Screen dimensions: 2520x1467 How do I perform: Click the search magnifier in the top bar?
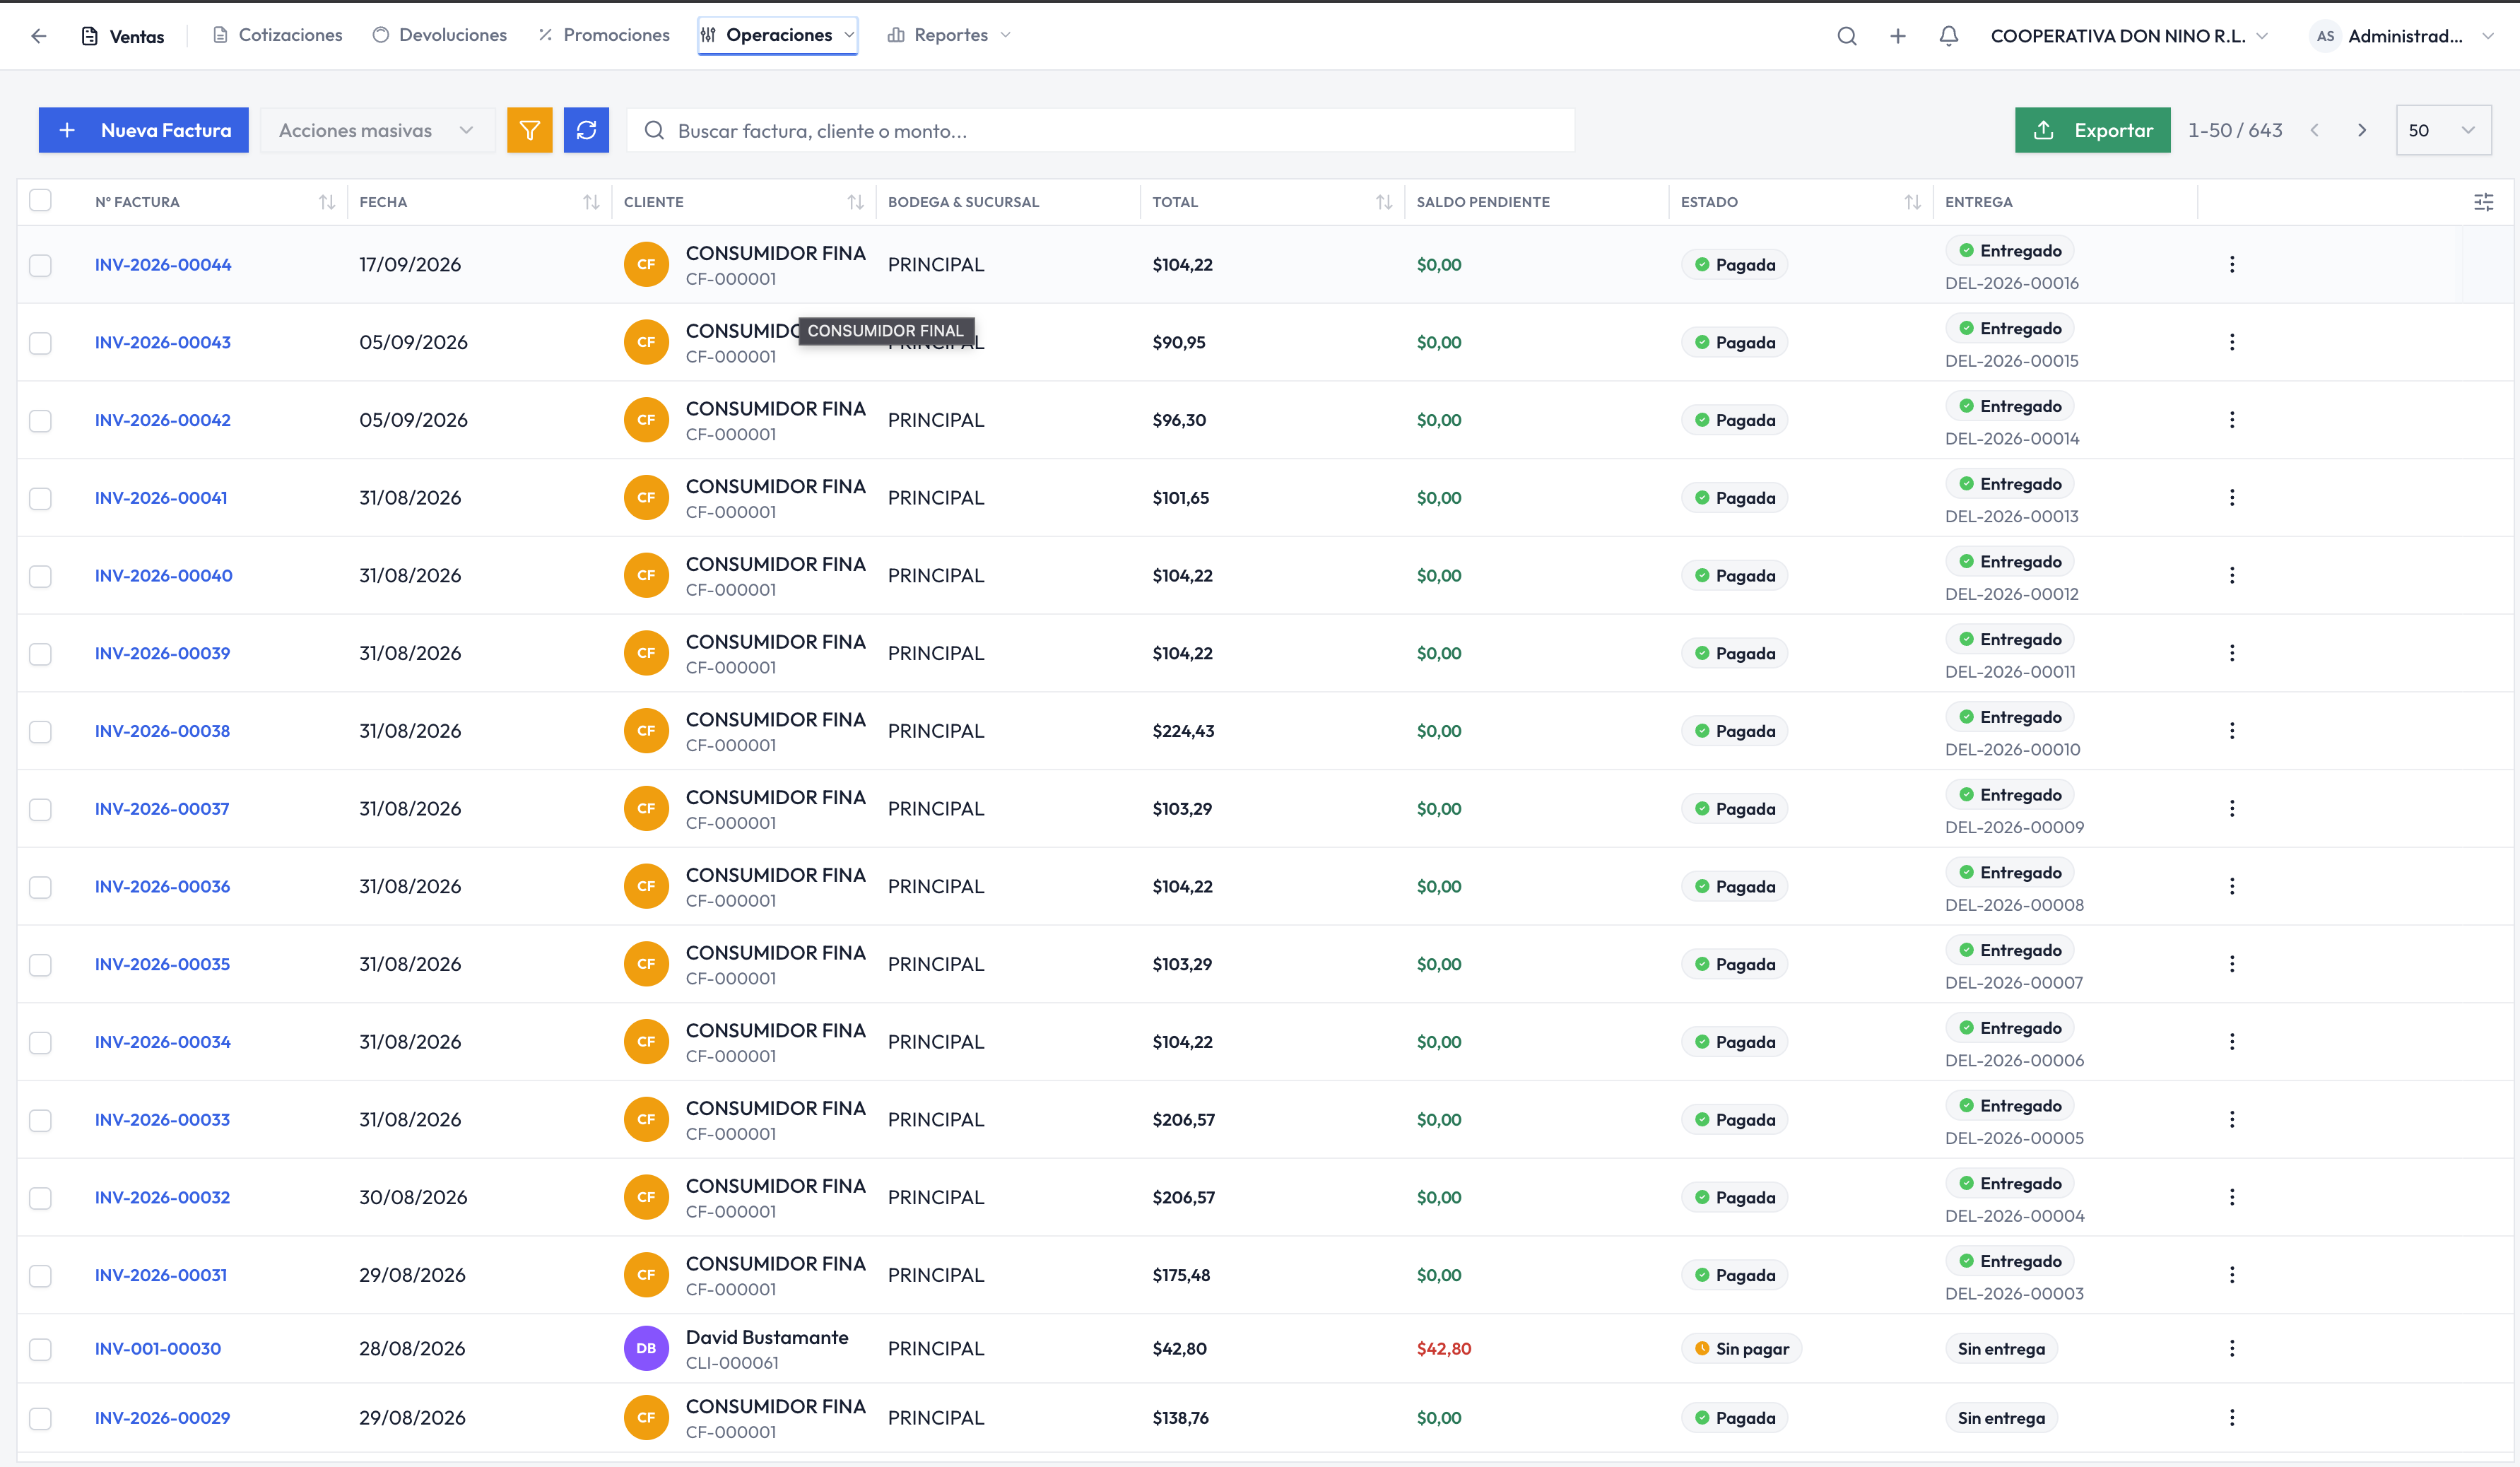(1846, 36)
